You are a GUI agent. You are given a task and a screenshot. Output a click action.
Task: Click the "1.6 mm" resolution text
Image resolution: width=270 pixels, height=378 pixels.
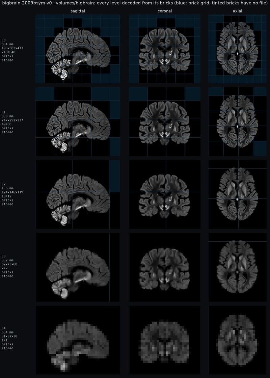pyautogui.click(x=7, y=188)
